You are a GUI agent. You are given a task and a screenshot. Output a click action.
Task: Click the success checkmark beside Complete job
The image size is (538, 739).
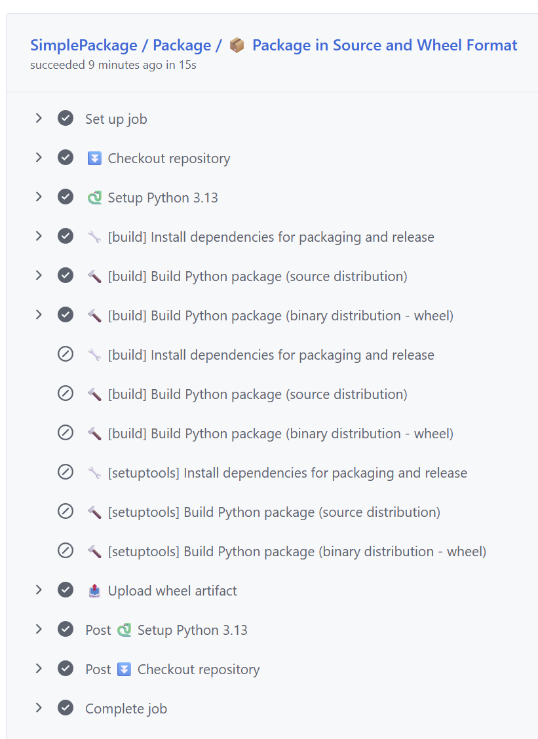pos(66,708)
